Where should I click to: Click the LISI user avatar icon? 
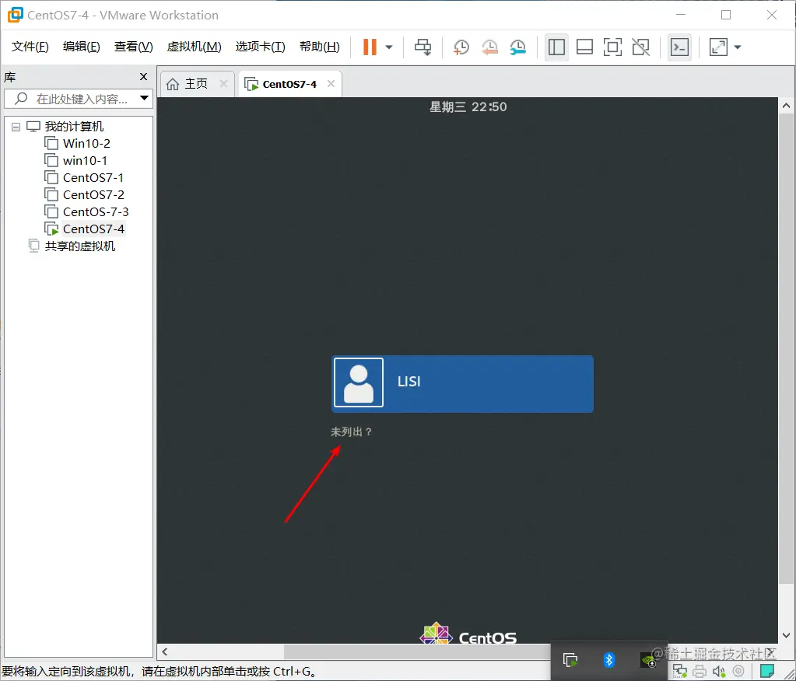pos(359,382)
